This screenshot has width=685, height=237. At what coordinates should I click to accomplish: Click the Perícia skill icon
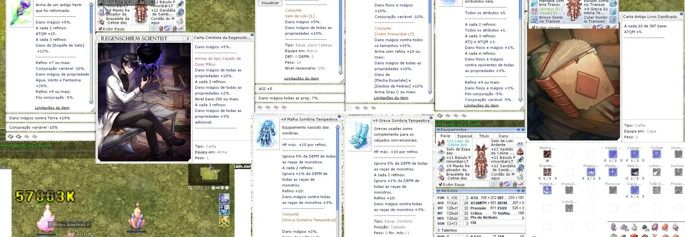pos(547,154)
